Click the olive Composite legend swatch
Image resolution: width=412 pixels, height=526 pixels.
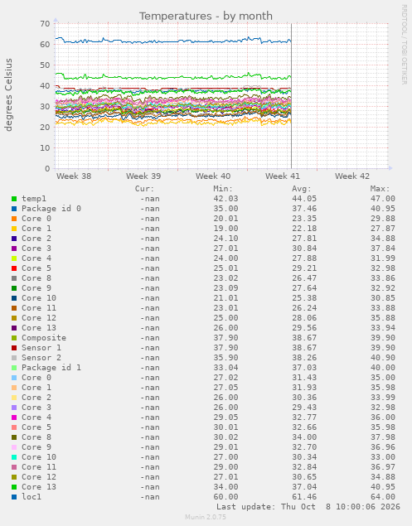(14, 338)
